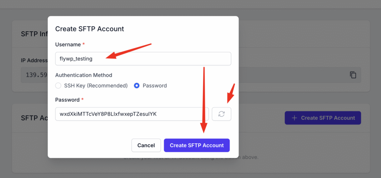Submit with the dialog's Create SFTP Account button
Viewport: 381px width, 178px height.
point(196,145)
